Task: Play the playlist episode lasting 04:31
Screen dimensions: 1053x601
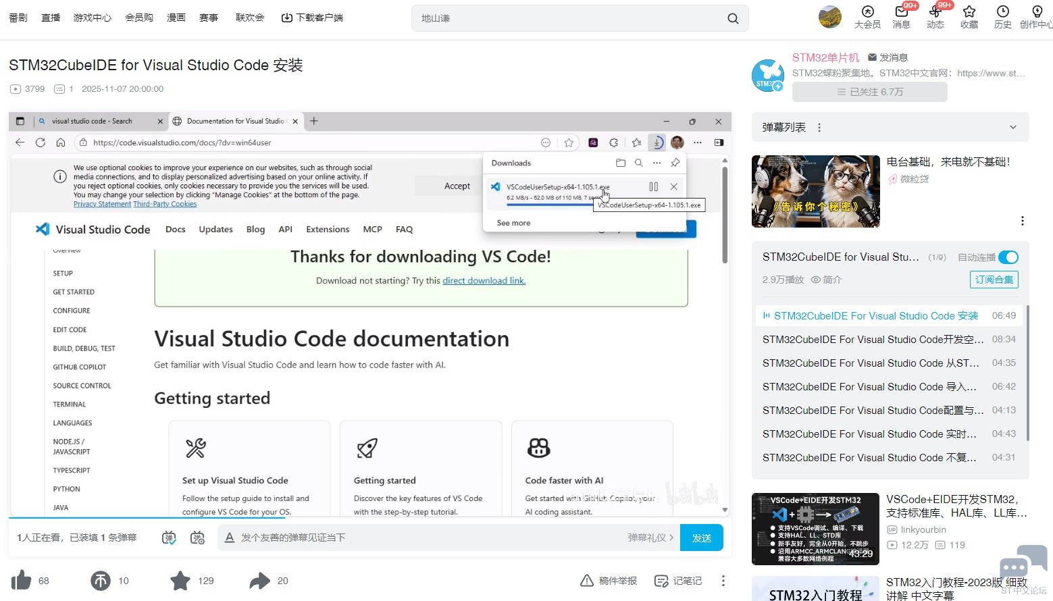Action: [x=890, y=457]
